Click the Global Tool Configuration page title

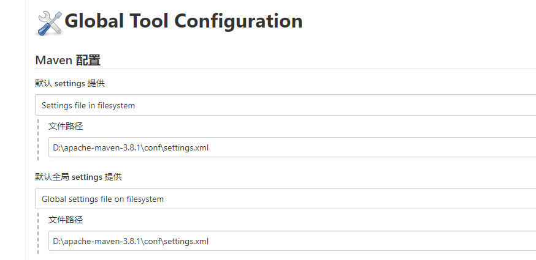point(183,21)
